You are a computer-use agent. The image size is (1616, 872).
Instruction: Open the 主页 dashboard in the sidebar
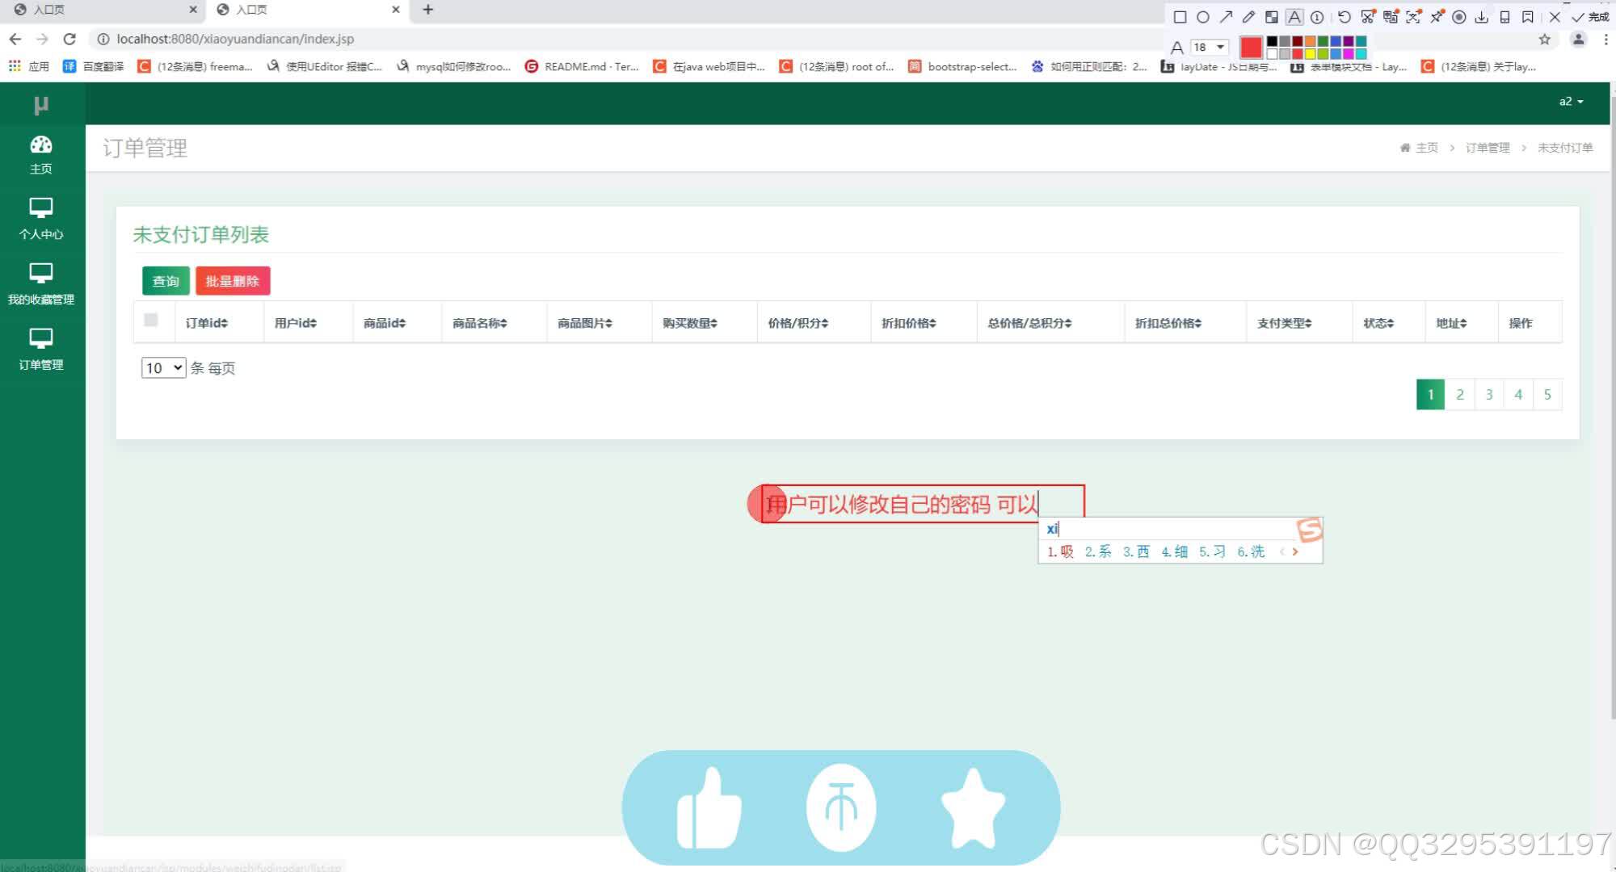click(x=41, y=155)
